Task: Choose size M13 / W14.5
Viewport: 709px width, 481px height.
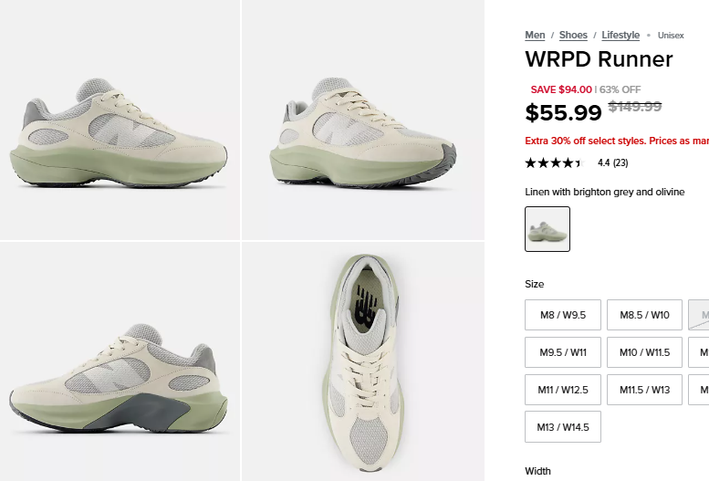Action: (x=562, y=427)
